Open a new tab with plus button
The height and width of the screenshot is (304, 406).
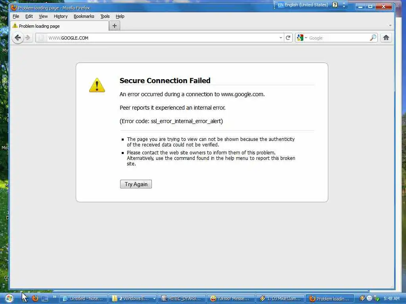tap(115, 26)
